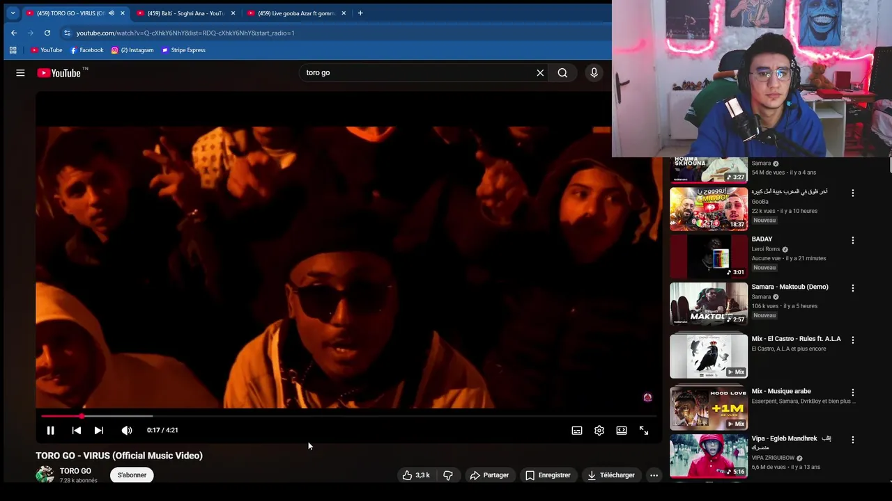Open options for Mix - Musique arabe

point(852,392)
